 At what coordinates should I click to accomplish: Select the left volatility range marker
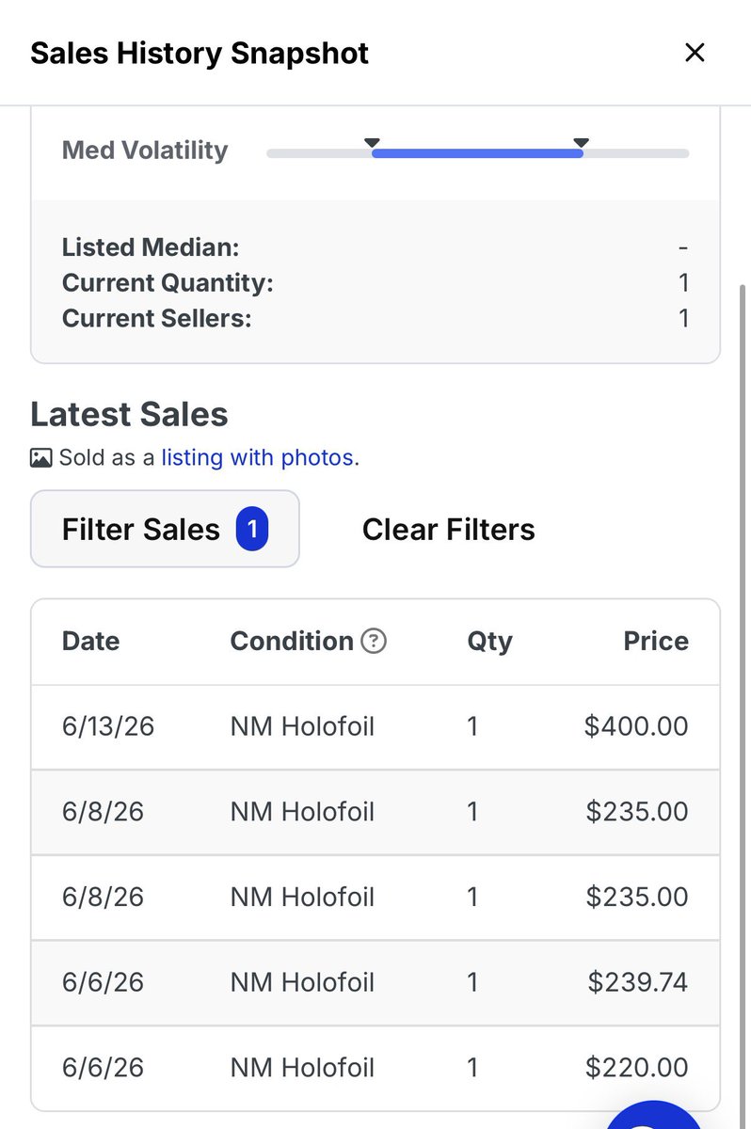(372, 143)
